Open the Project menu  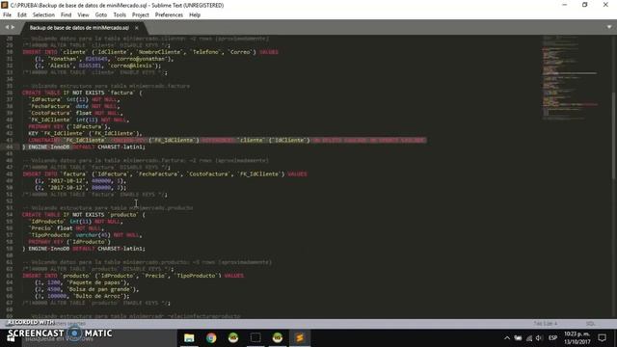pyautogui.click(x=141, y=15)
